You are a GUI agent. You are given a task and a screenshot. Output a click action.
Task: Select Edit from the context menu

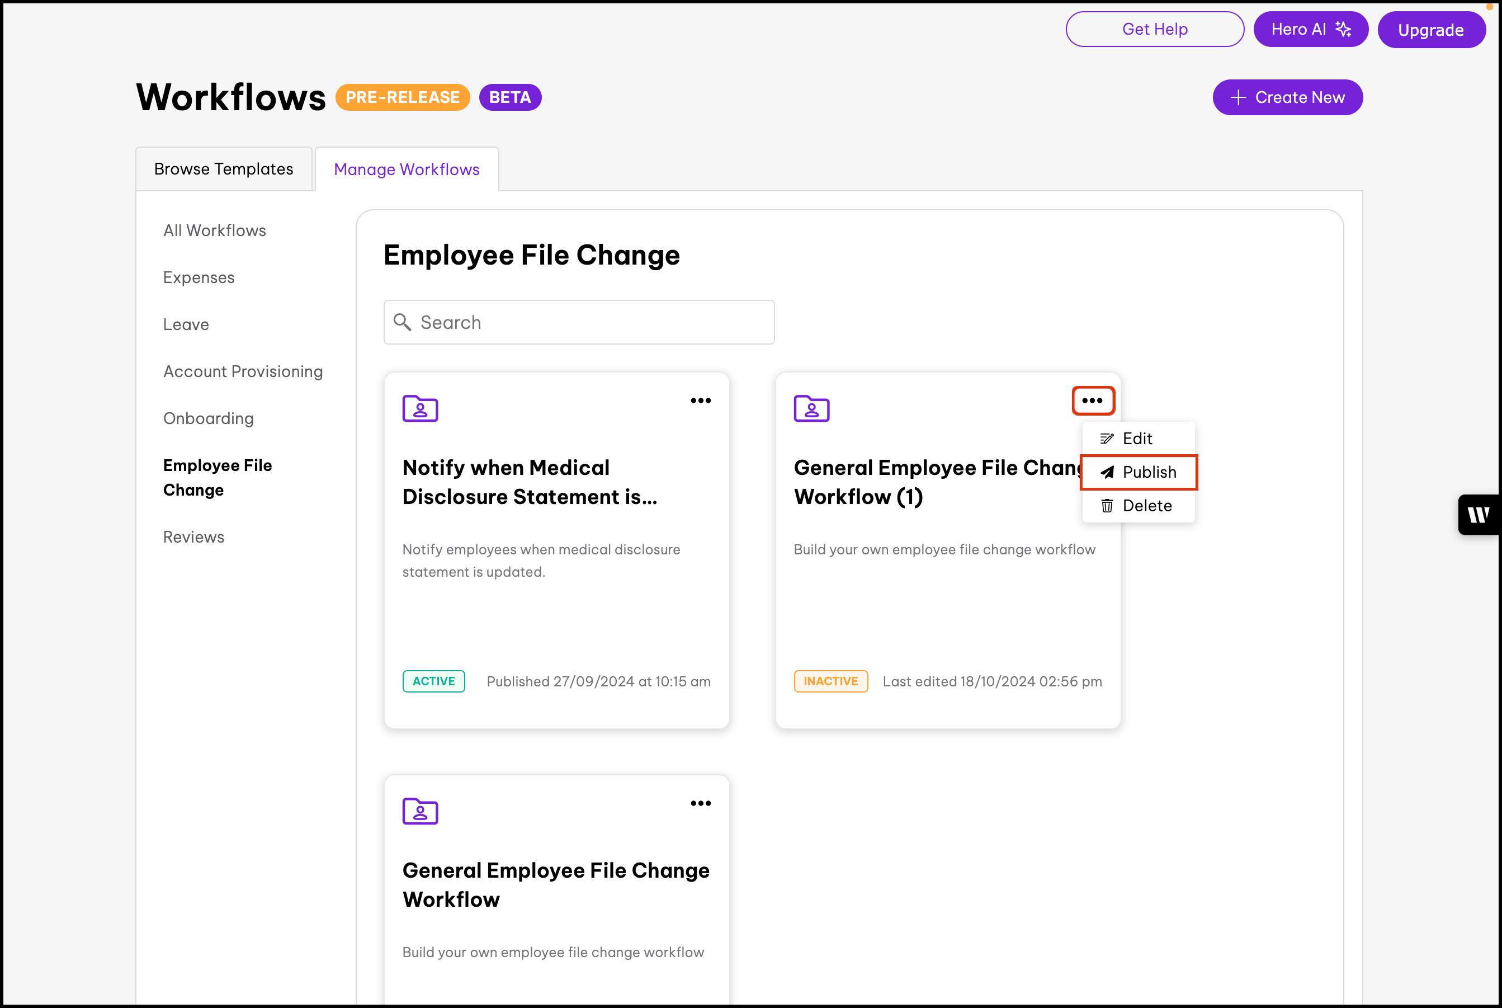[x=1137, y=439]
